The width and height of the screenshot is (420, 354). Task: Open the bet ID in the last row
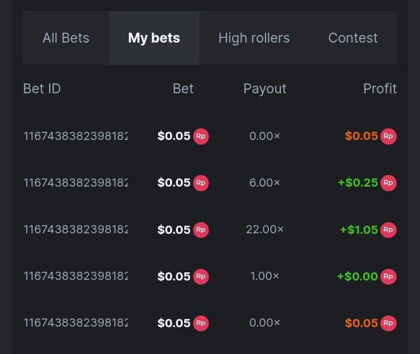coord(75,323)
